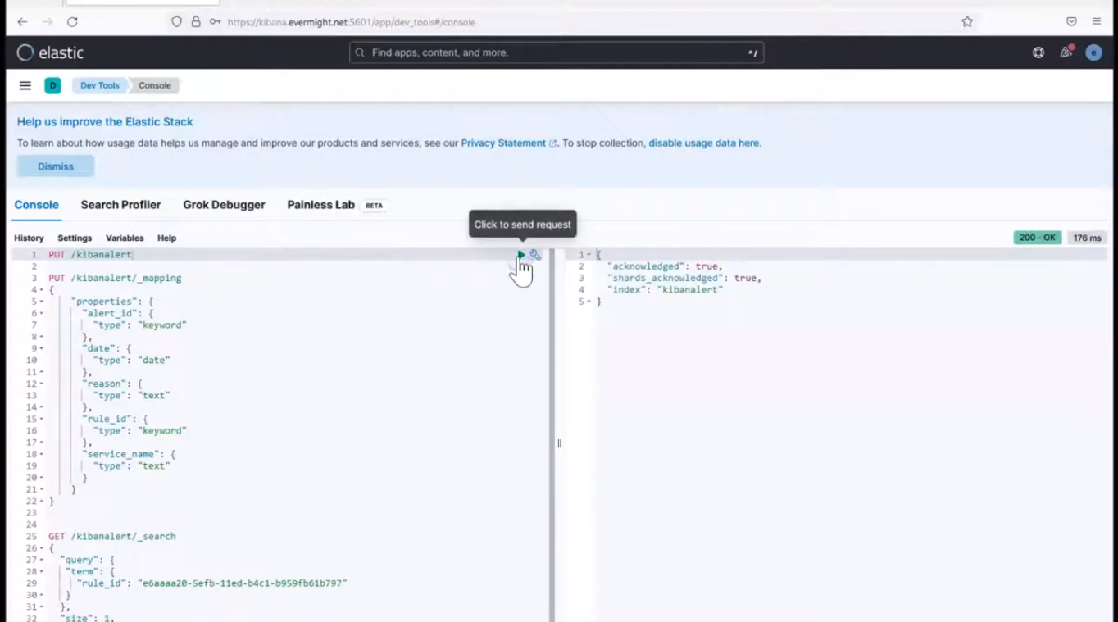
Task: Click the PUT /kibanalert request line
Action: pos(90,255)
